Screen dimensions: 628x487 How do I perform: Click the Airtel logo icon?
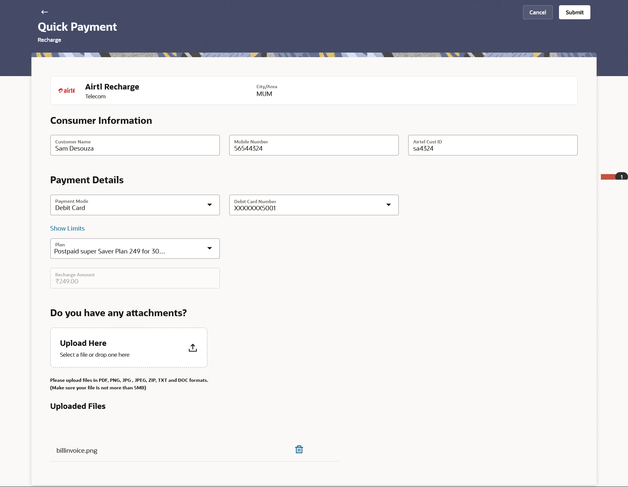coord(66,90)
